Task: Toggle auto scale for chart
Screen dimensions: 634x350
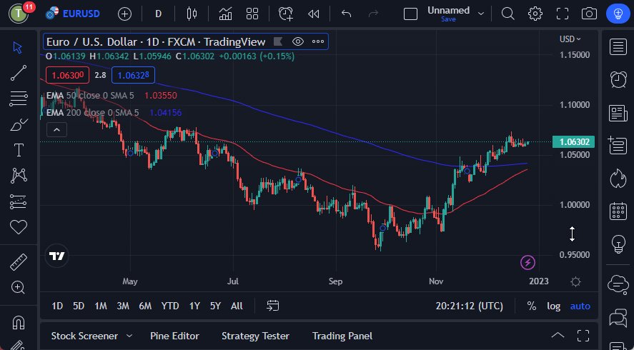Action: click(580, 306)
